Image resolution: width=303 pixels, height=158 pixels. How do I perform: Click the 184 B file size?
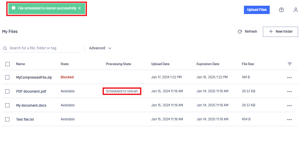pos(246,77)
